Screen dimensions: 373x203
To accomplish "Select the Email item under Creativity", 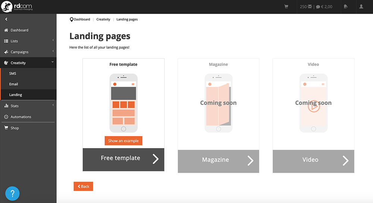I will (x=14, y=84).
